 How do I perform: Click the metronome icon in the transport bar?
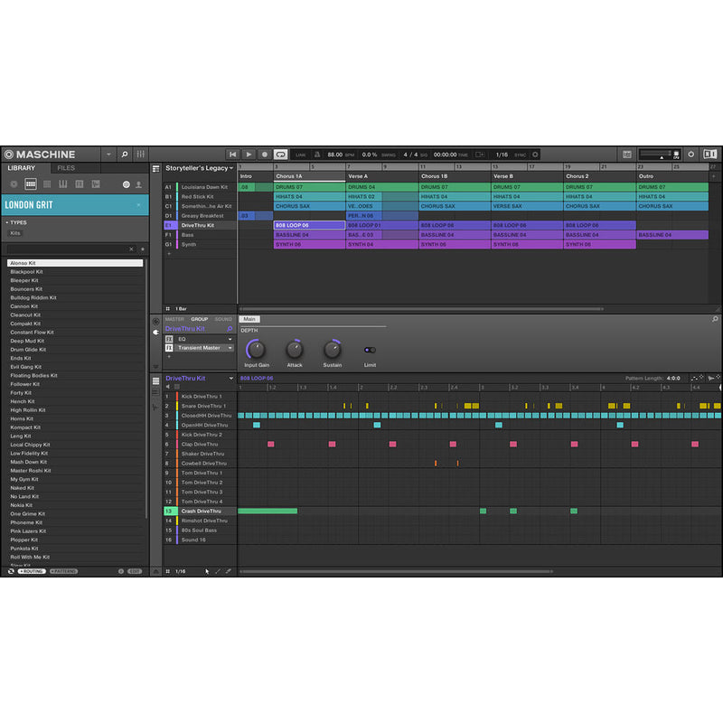(x=316, y=154)
